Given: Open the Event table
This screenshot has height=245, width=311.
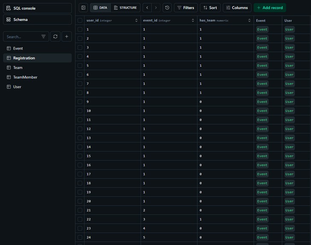Looking at the screenshot, I should click(x=37, y=48).
